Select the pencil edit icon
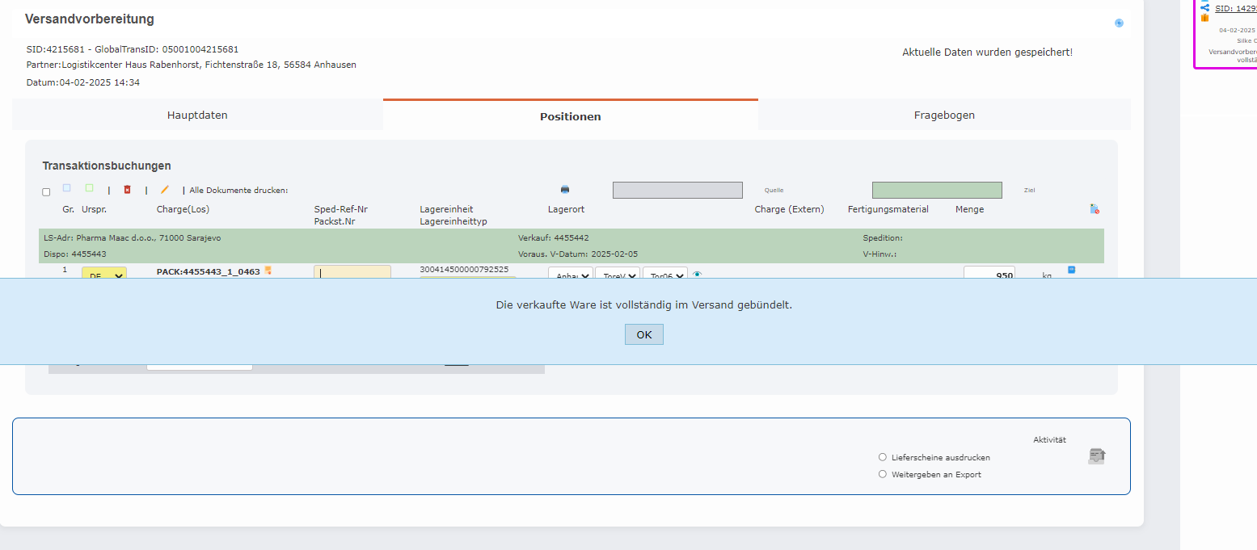Screen dimensions: 1257x550 tap(164, 189)
